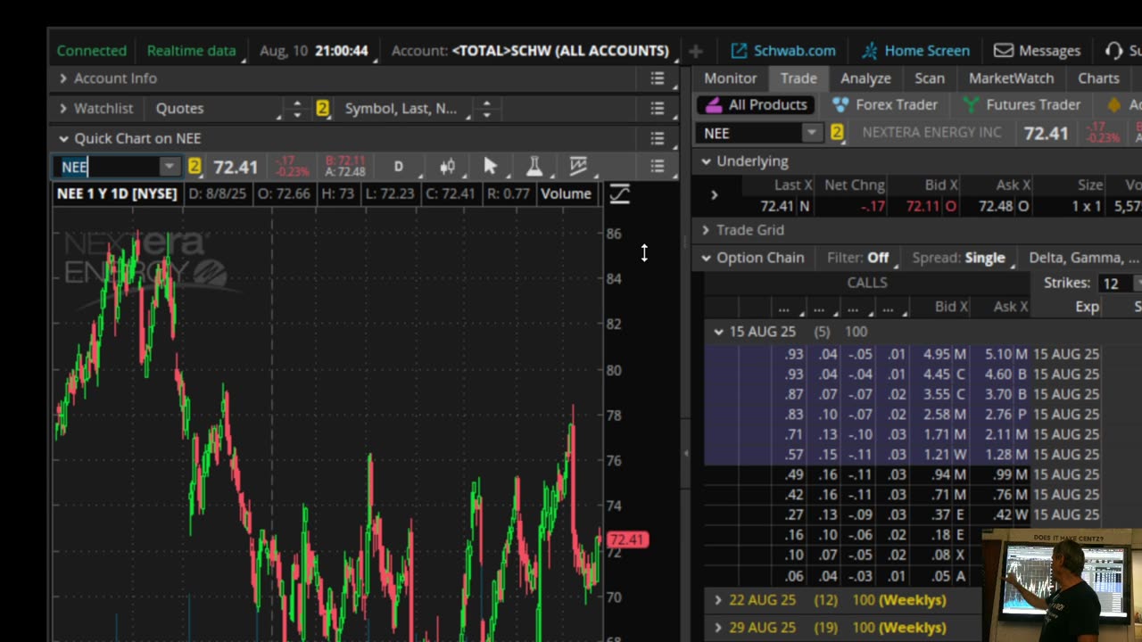Open the Trade tab NEE symbol dropdown arrow
Viewport: 1142px width, 642px height.
click(x=811, y=133)
